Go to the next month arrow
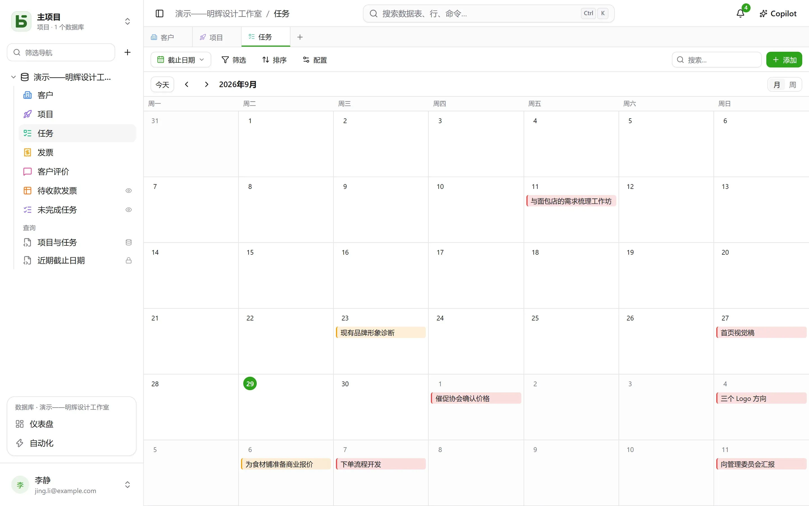The image size is (809, 506). [x=206, y=84]
